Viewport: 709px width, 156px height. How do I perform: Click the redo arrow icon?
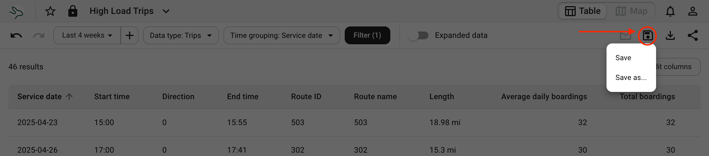(39, 35)
